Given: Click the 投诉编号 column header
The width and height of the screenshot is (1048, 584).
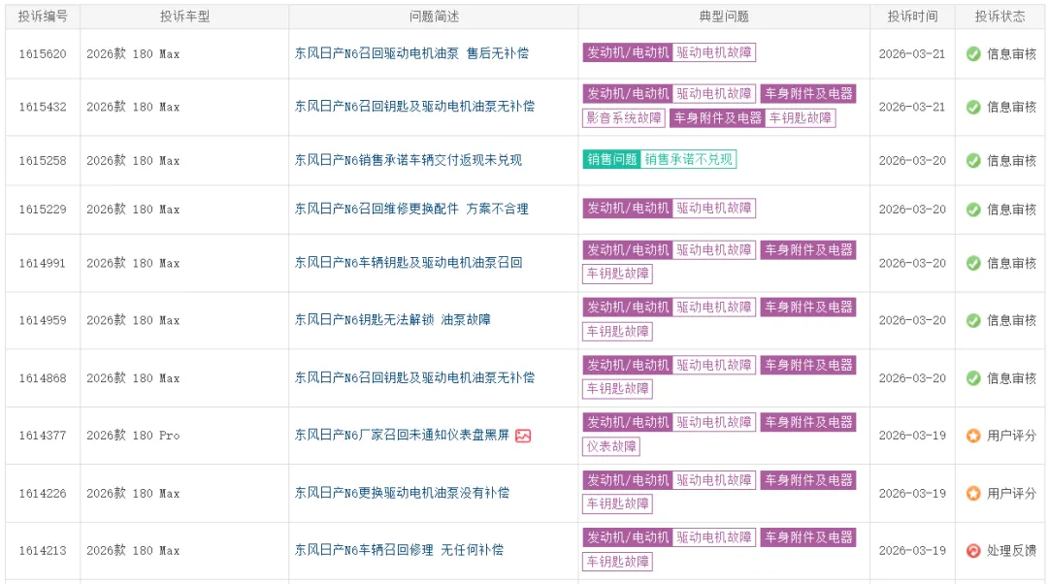Looking at the screenshot, I should click(43, 16).
